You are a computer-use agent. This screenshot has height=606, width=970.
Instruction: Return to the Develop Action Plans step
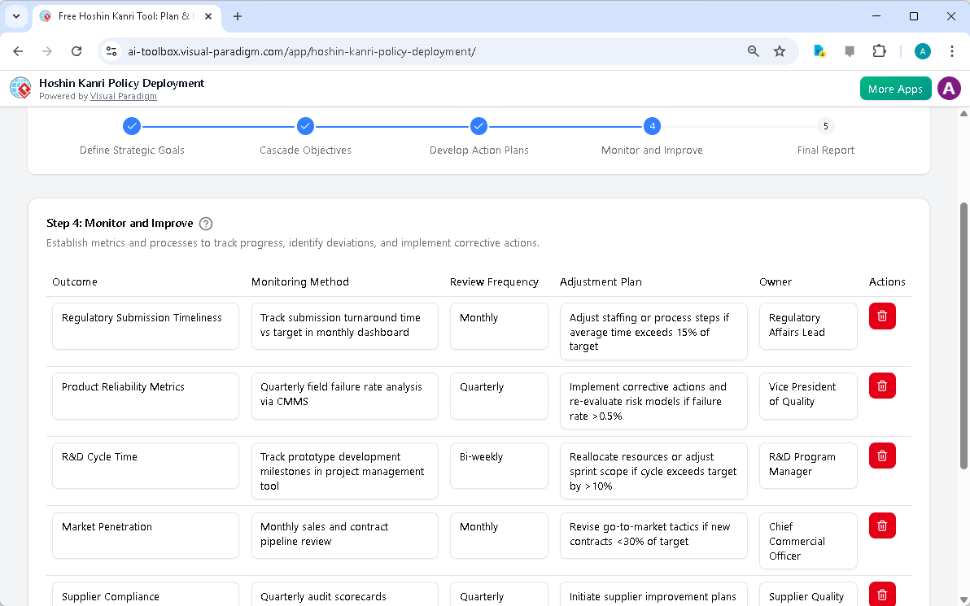coord(478,126)
